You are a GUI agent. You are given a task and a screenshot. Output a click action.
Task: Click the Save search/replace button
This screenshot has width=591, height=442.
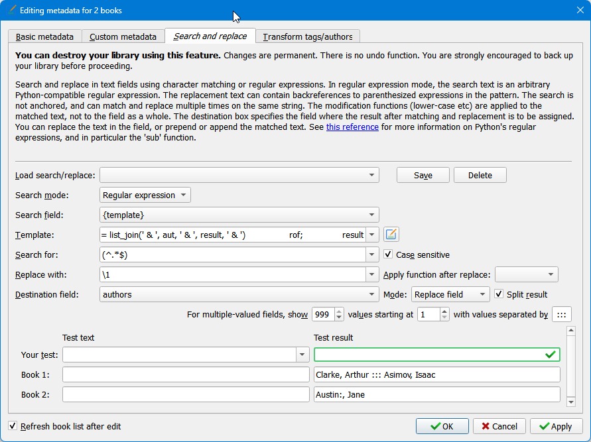[423, 176]
